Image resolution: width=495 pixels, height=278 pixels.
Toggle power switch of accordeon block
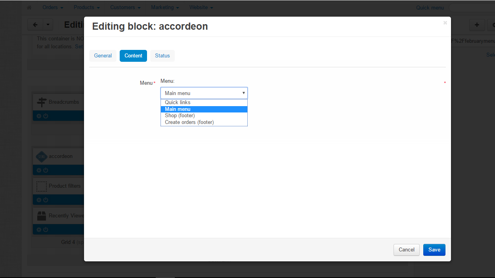click(46, 170)
